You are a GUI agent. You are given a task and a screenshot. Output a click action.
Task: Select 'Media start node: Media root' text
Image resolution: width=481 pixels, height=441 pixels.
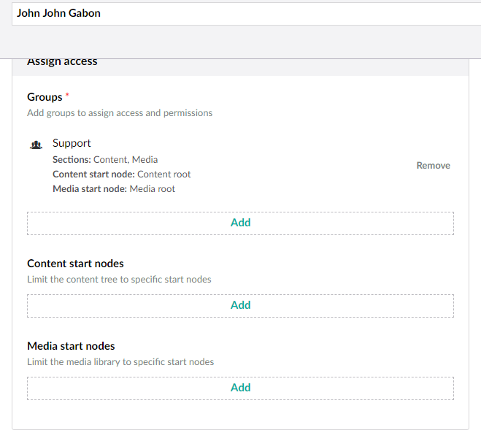[114, 188]
